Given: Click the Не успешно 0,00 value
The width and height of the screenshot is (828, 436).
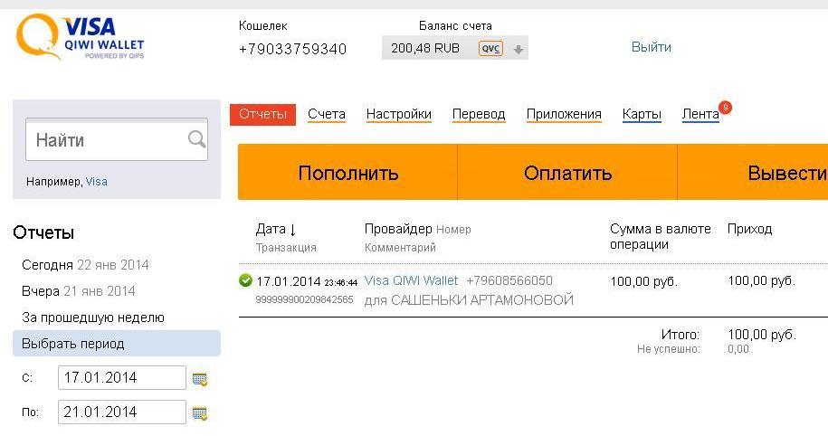Looking at the screenshot, I should tap(738, 349).
